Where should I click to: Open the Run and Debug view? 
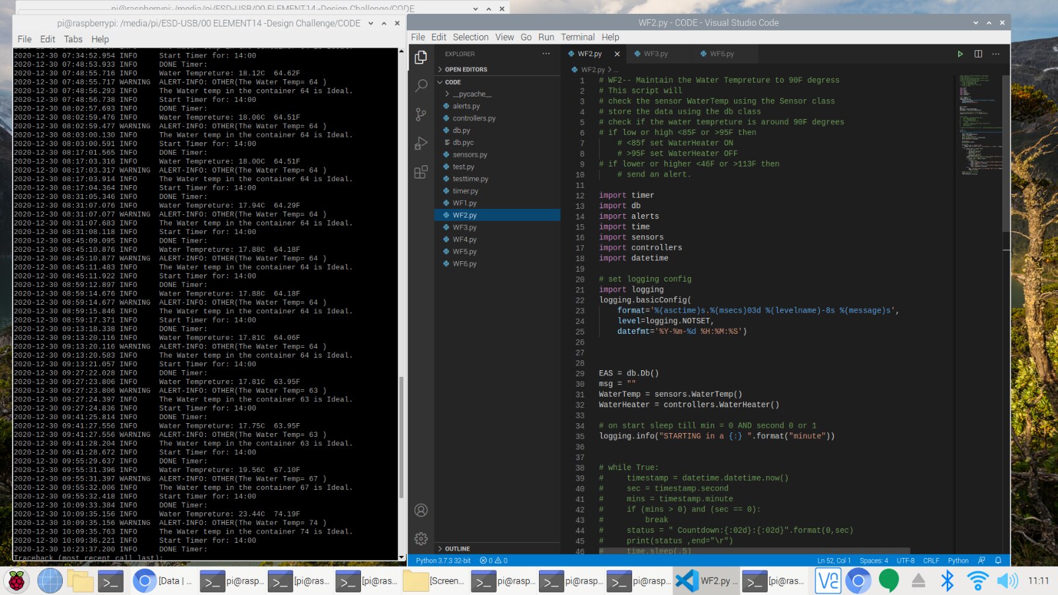click(x=421, y=143)
